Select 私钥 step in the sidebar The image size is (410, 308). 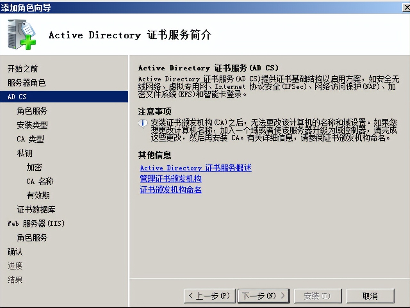pos(25,153)
